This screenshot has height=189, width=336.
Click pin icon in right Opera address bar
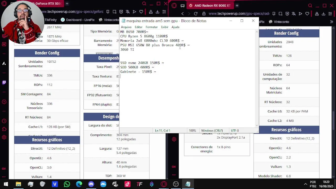tap(274, 14)
